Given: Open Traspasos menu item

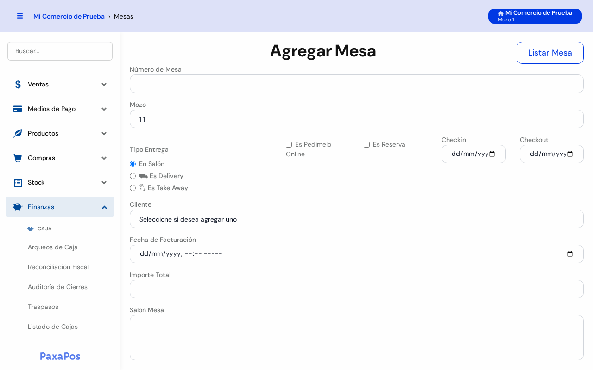Looking at the screenshot, I should coord(43,307).
